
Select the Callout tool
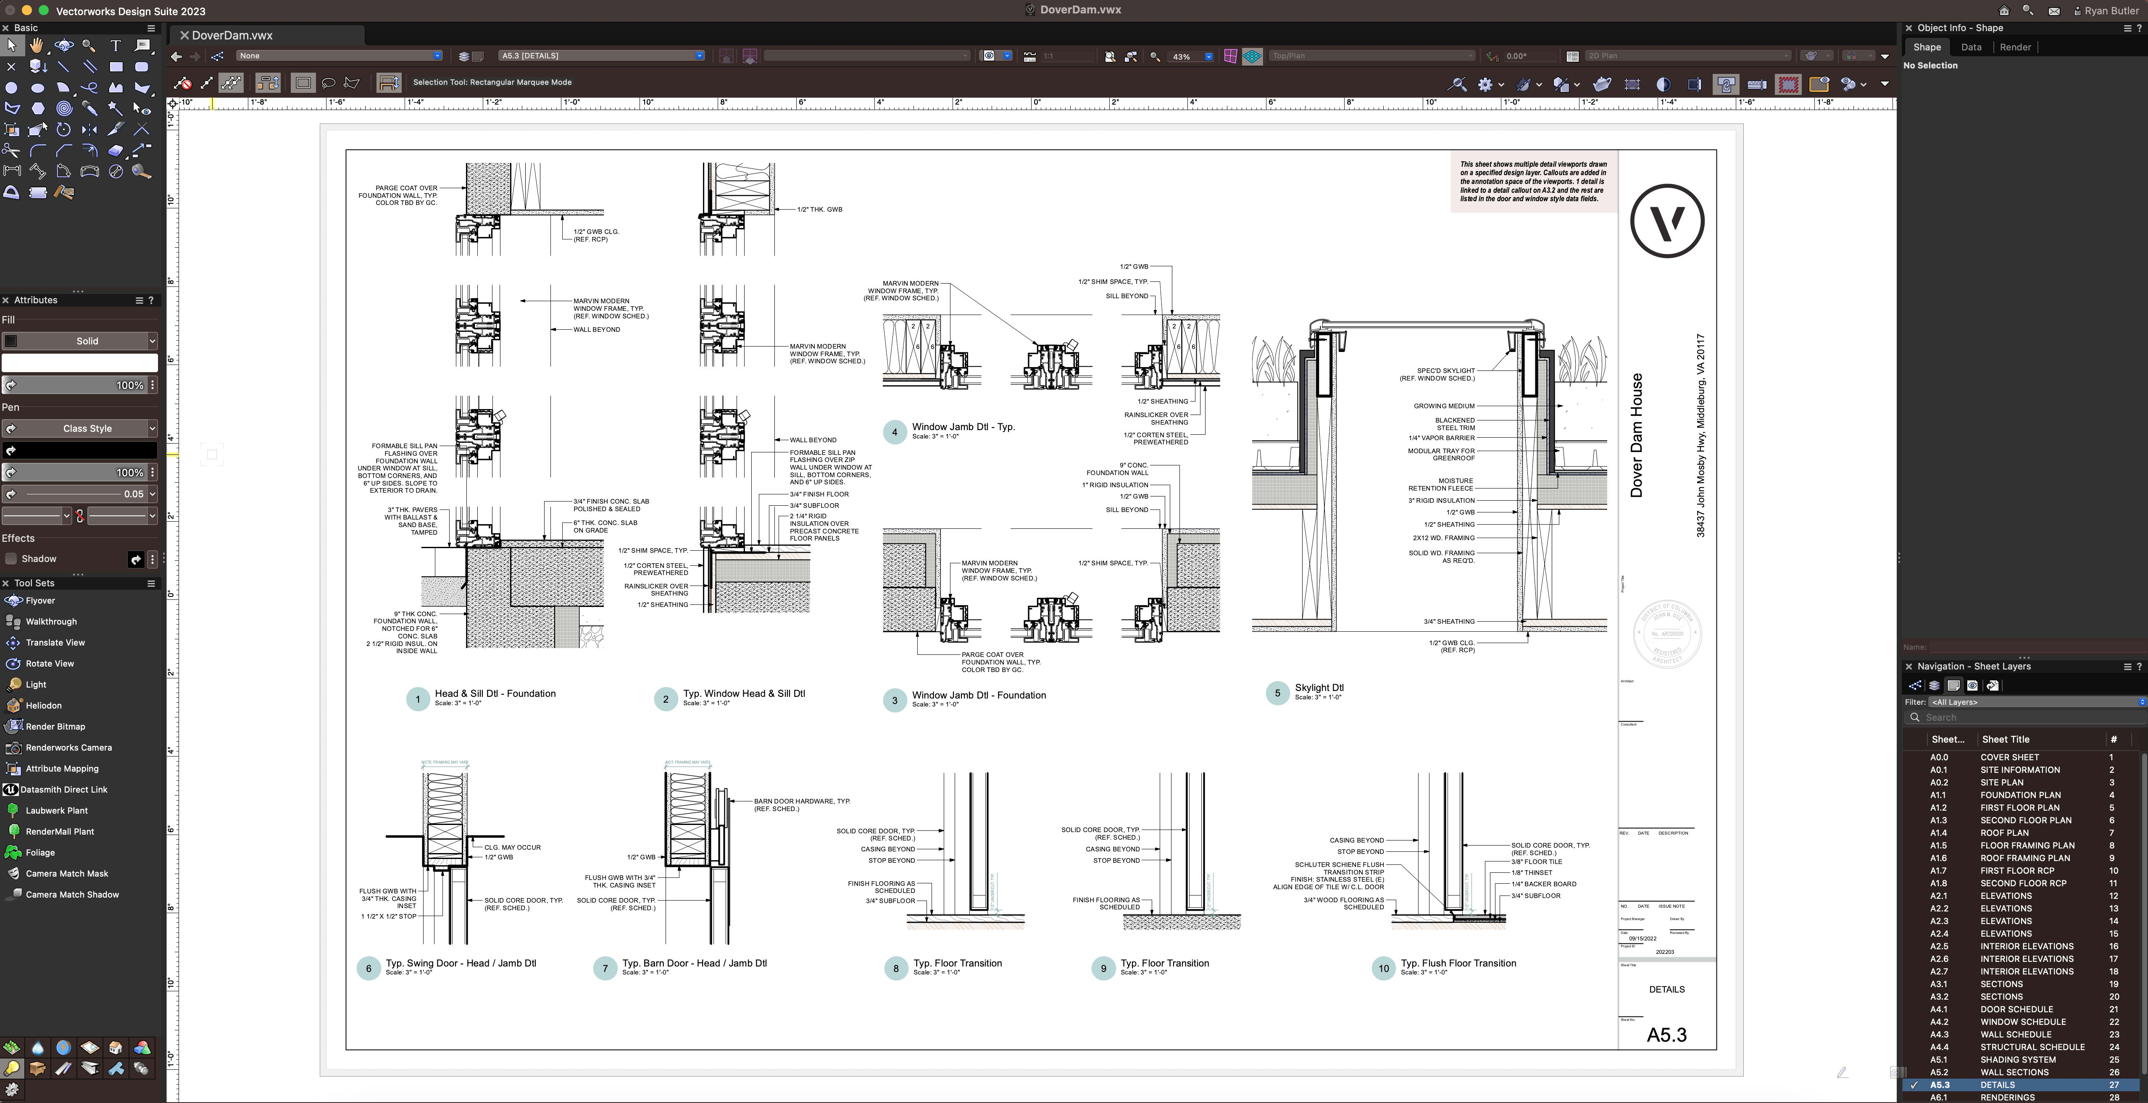coord(142,45)
